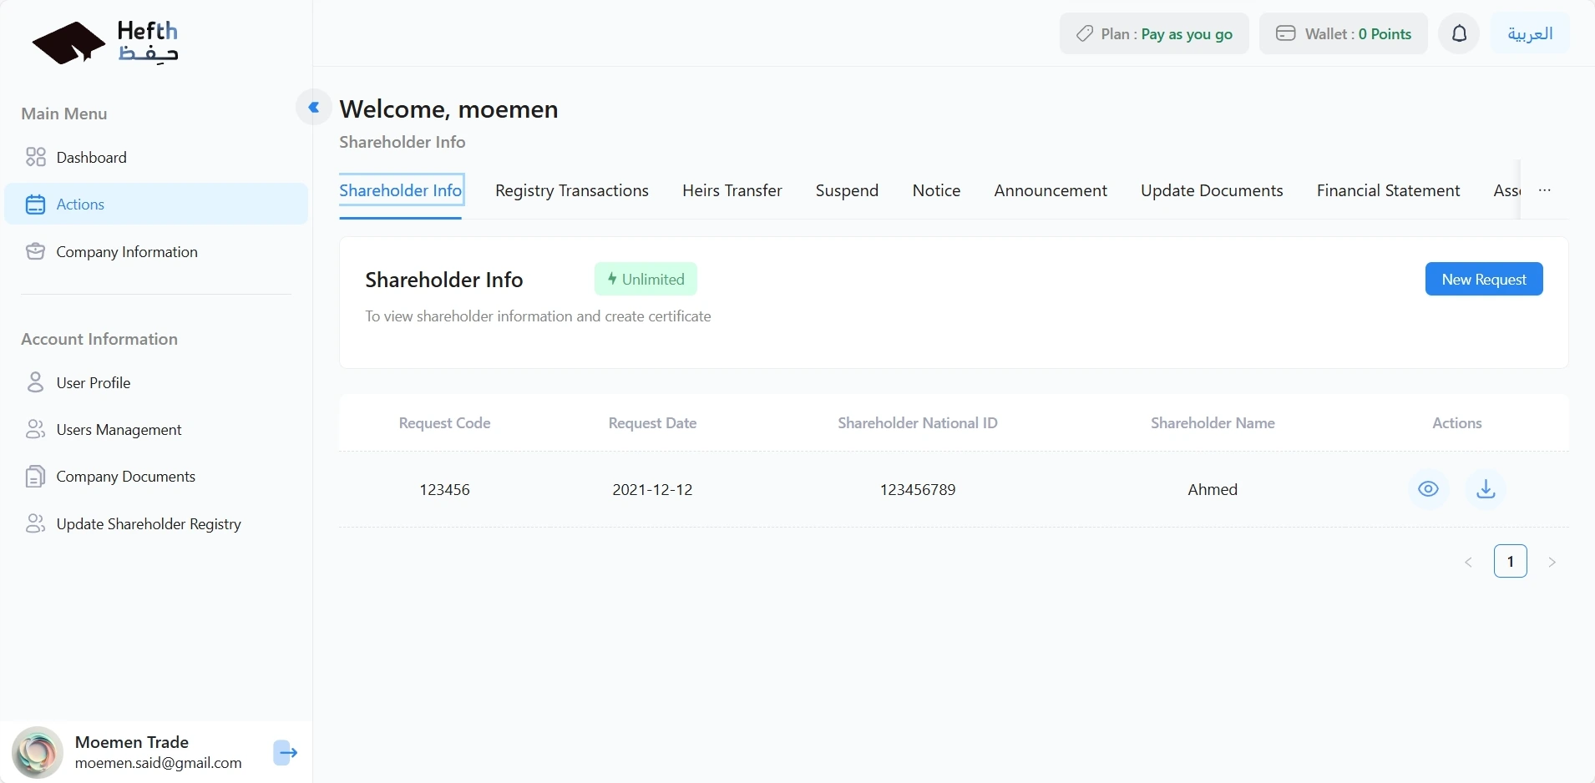Image resolution: width=1595 pixels, height=783 pixels.
Task: Click the Wallet points badge
Action: click(x=1343, y=34)
